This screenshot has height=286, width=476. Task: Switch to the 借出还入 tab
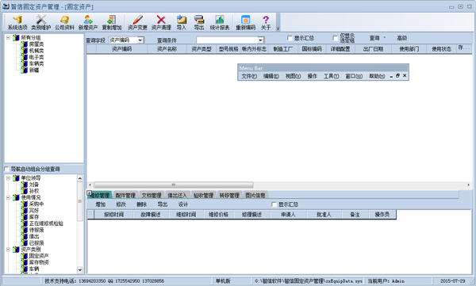pyautogui.click(x=177, y=196)
